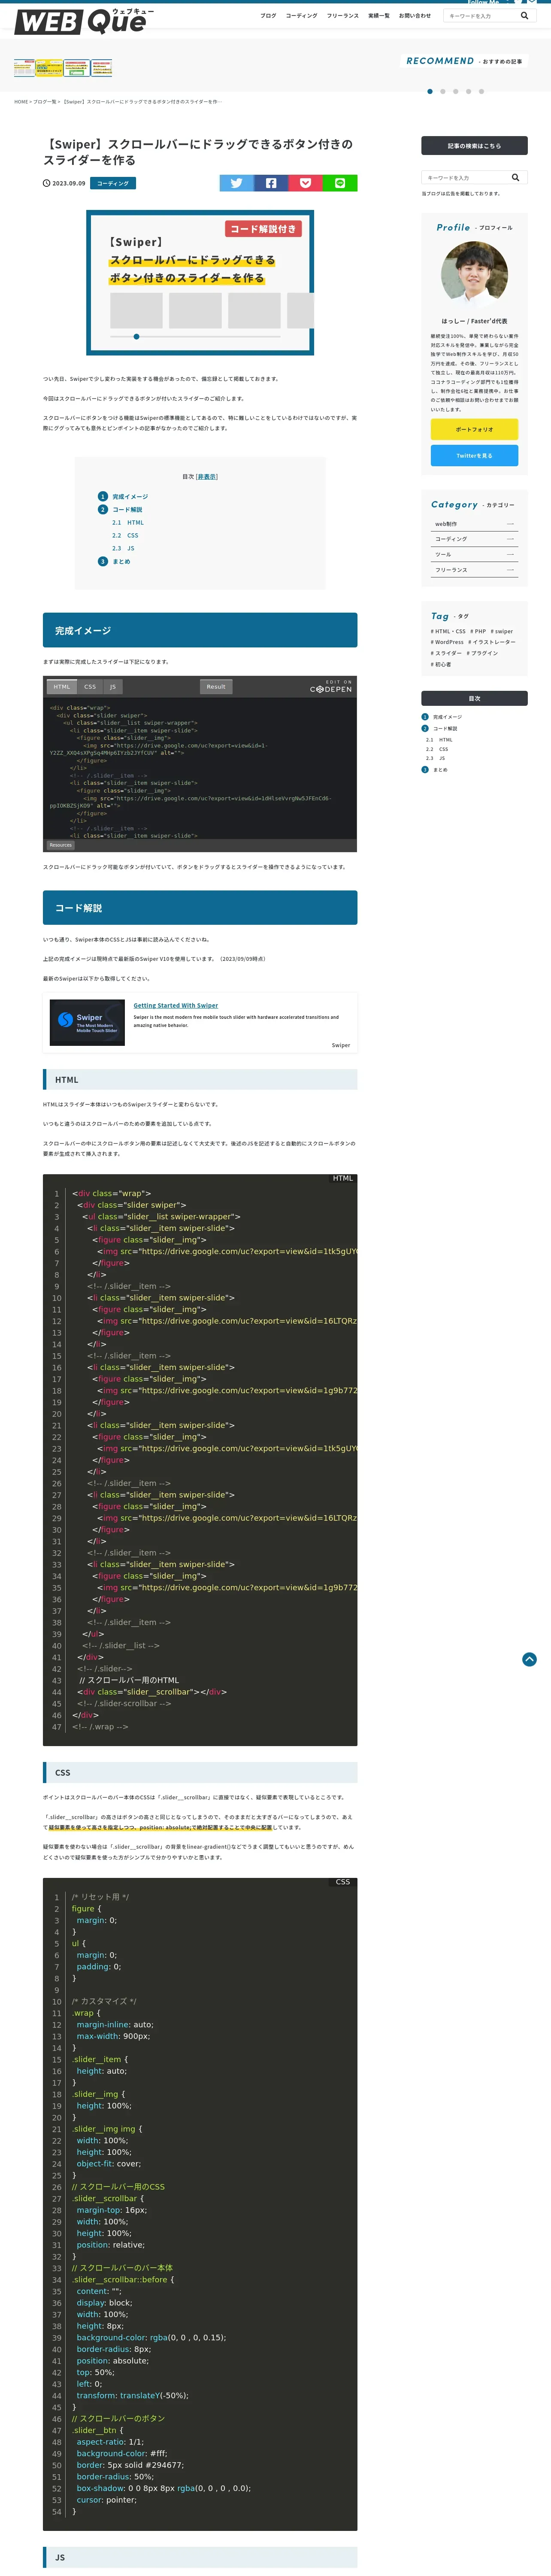Click the arrow beside sidebar フリーランス category
The width and height of the screenshot is (551, 2576).
tap(510, 570)
